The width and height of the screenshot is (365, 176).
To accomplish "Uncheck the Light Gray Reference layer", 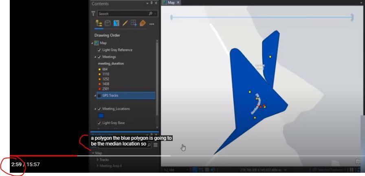I will tap(99, 50).
